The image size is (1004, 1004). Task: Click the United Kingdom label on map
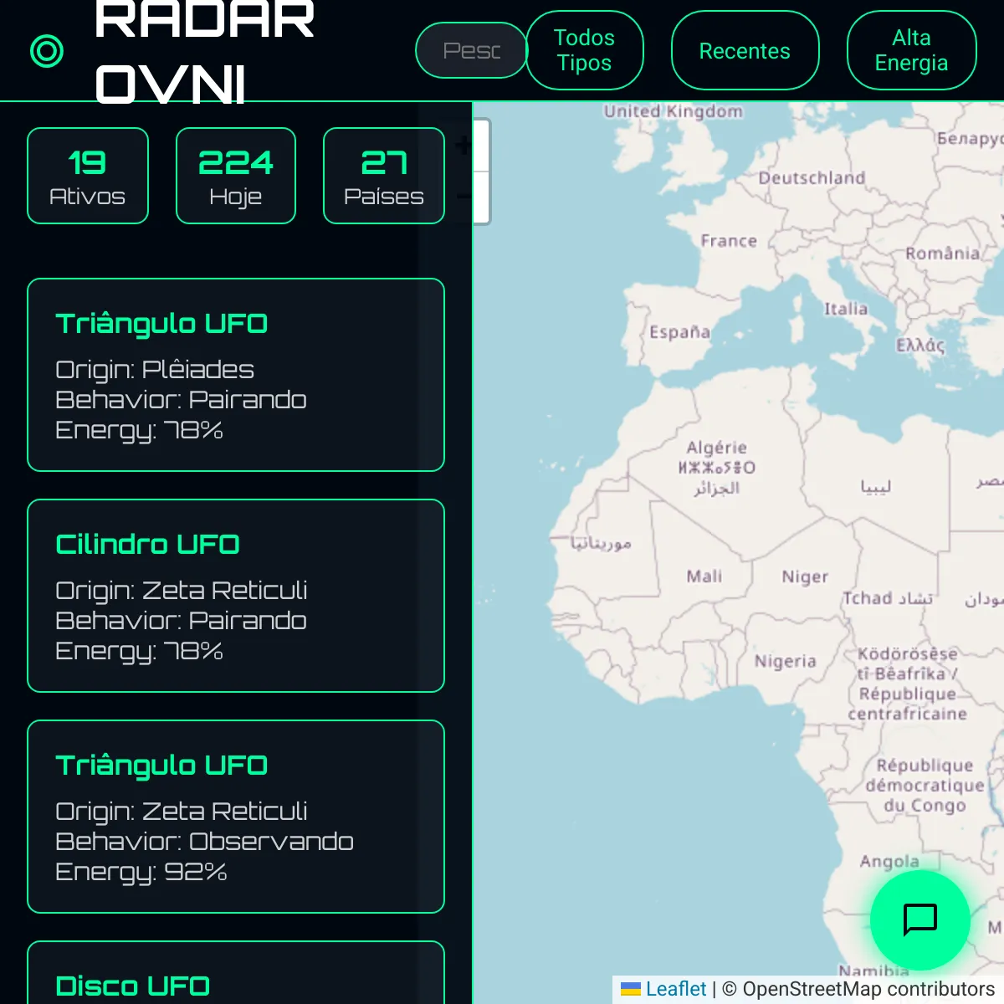[x=673, y=111]
